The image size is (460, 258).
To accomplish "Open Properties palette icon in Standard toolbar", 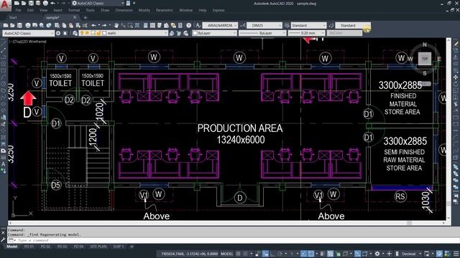I will click(145, 26).
